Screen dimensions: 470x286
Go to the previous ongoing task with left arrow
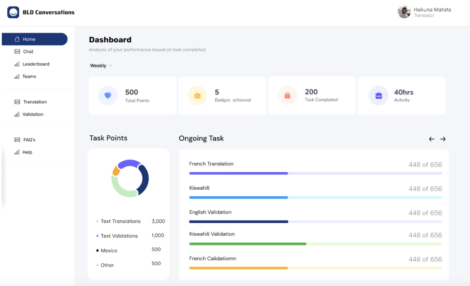[431, 139]
